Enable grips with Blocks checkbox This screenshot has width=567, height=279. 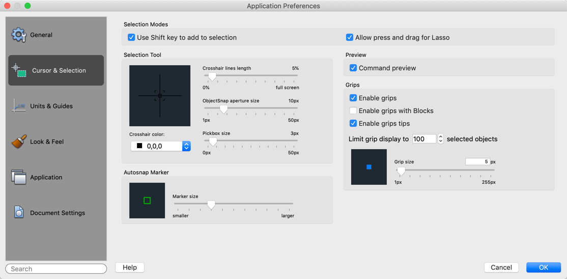pos(353,110)
